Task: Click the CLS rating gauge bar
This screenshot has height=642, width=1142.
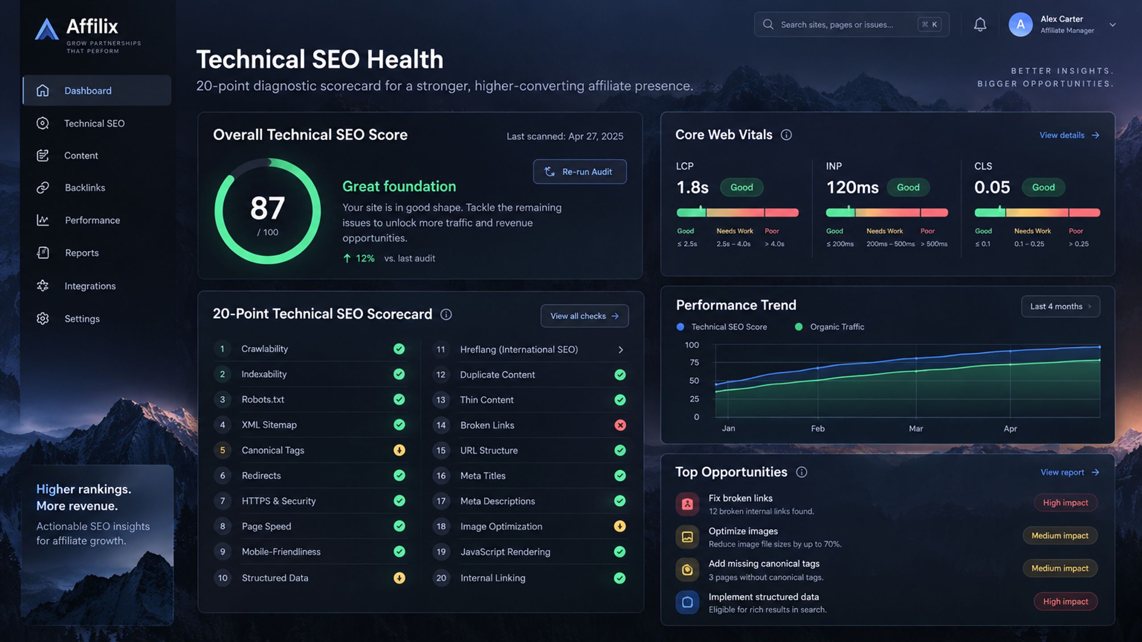Action: (x=1037, y=212)
